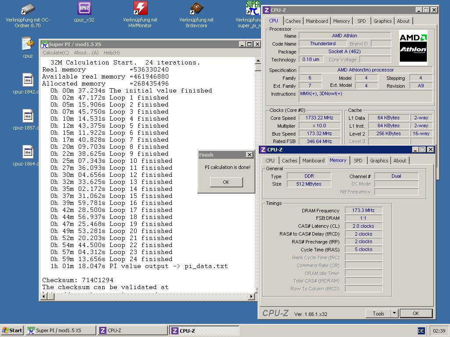Switch to SPD tab in upper CPU-Z window
This screenshot has width=450, height=337.
pyautogui.click(x=361, y=21)
